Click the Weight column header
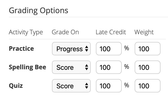This screenshot has height=103, width=168. click(144, 32)
